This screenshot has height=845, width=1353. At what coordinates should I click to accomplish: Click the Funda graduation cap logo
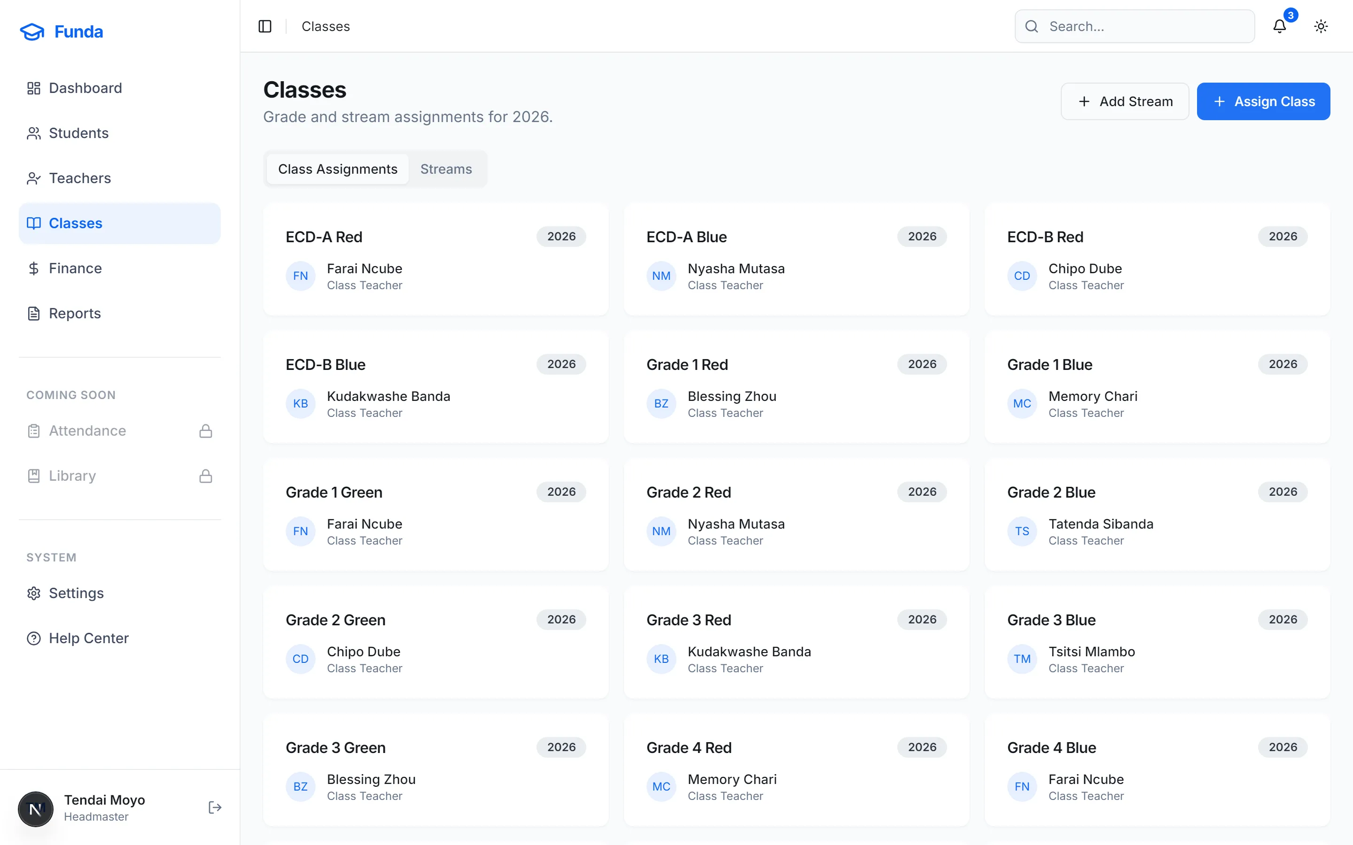click(x=32, y=32)
